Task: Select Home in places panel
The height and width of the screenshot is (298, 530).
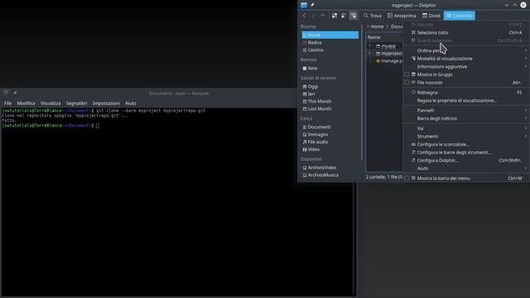Action: [330, 35]
